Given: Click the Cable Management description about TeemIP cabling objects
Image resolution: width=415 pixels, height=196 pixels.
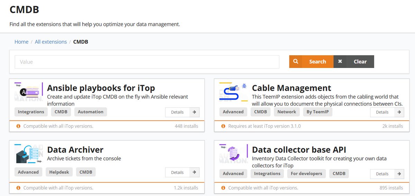Looking at the screenshot, I should click(x=327, y=100).
